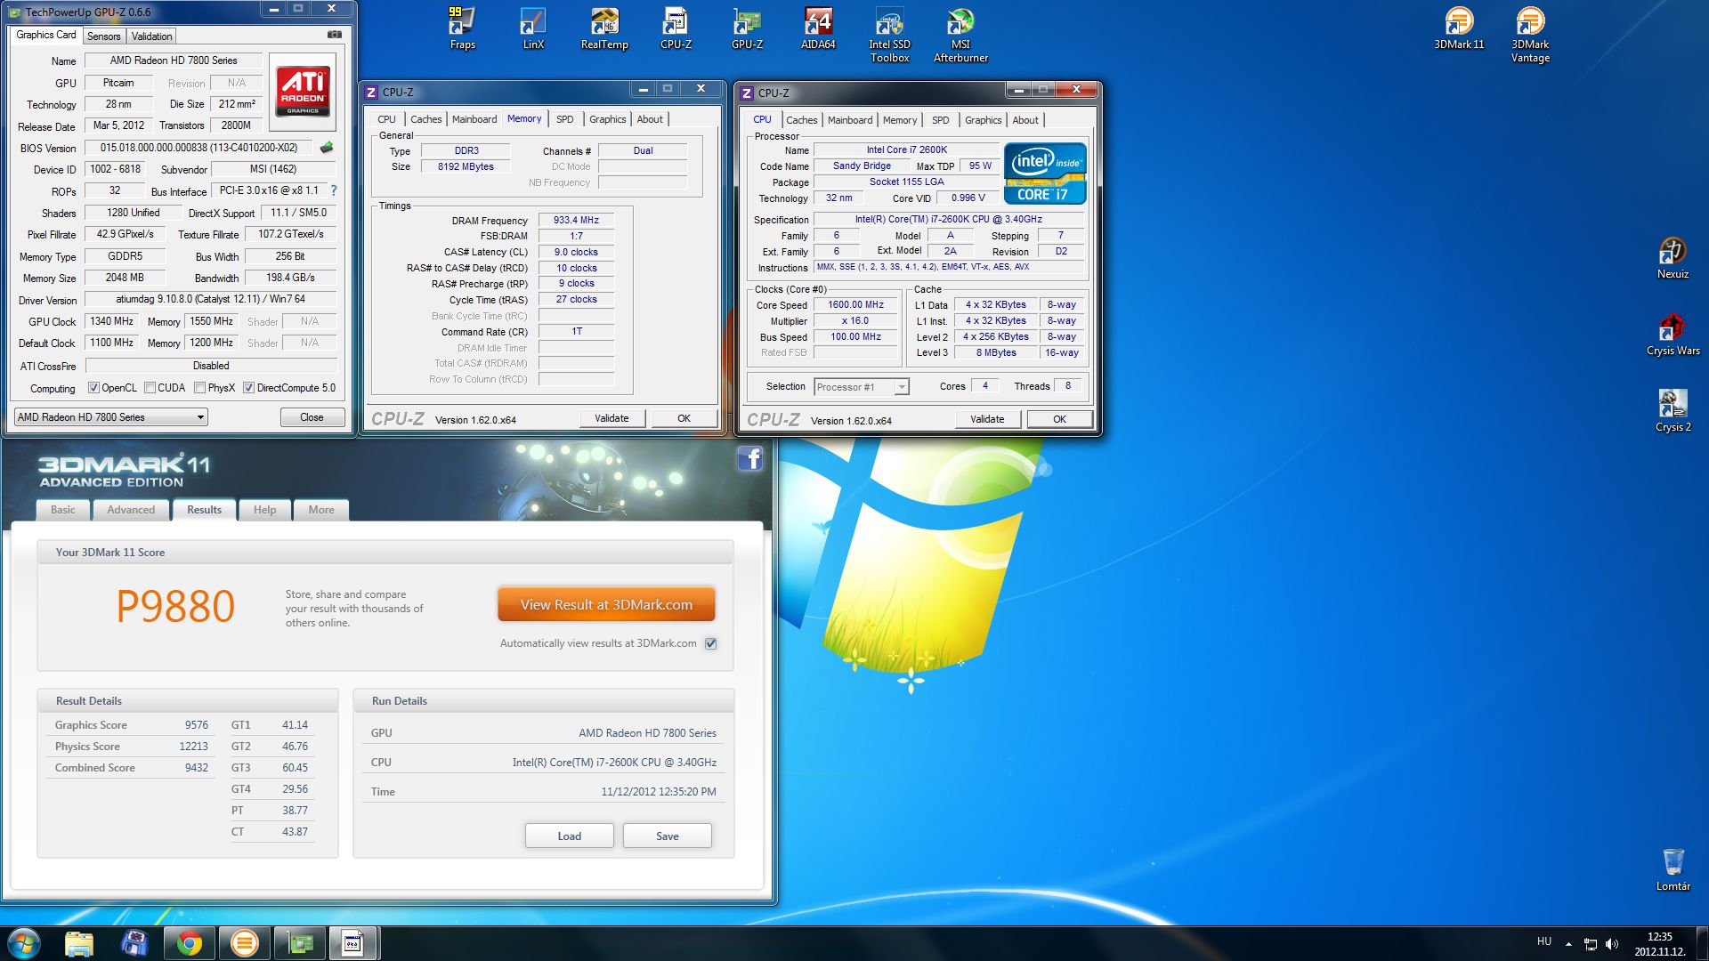Open the Facebook icon in 3DMark
1709x961 pixels.
[x=749, y=458]
